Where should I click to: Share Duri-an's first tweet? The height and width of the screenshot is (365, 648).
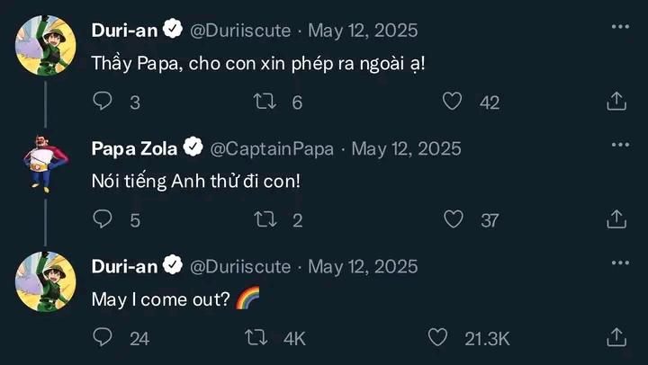[x=616, y=102]
